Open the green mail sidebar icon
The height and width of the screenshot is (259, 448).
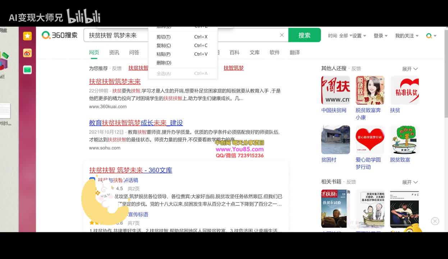pos(27,70)
